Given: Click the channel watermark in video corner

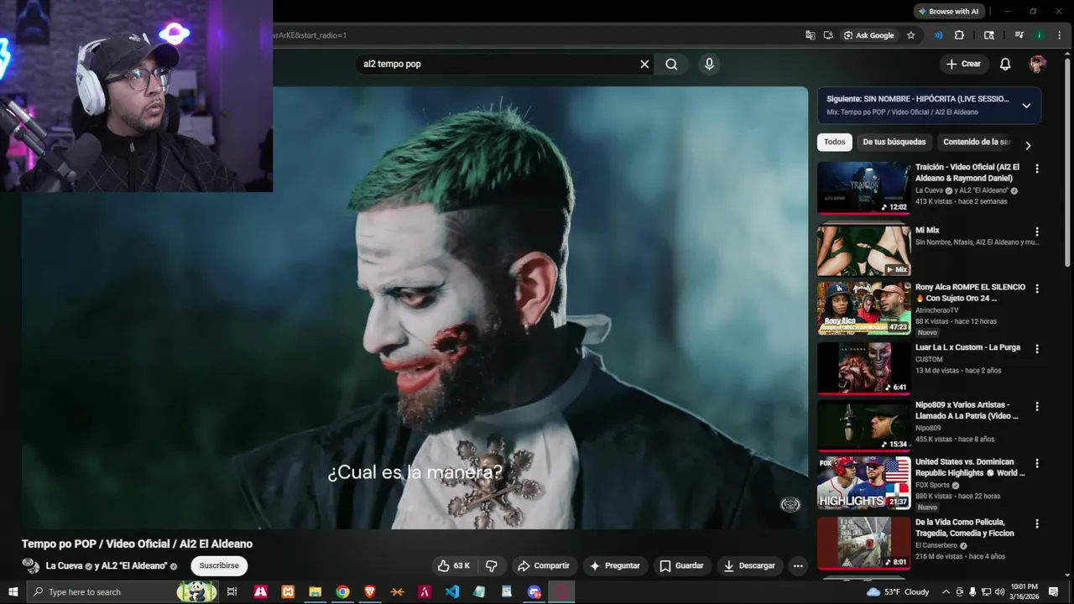Looking at the screenshot, I should point(790,504).
